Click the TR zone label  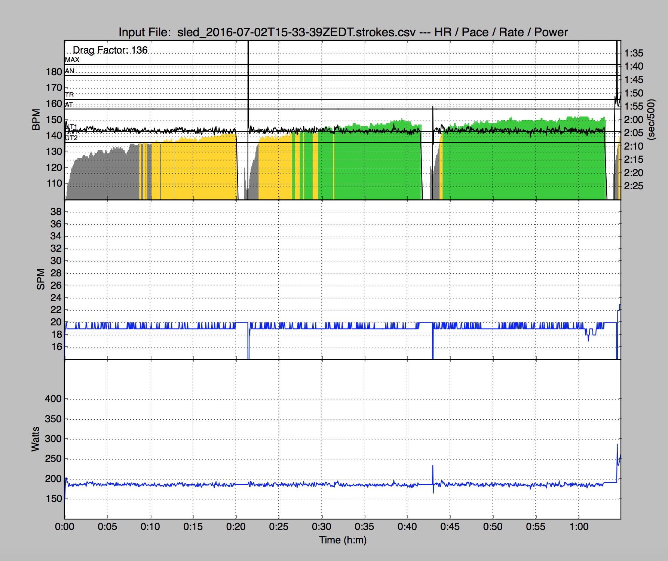point(70,95)
